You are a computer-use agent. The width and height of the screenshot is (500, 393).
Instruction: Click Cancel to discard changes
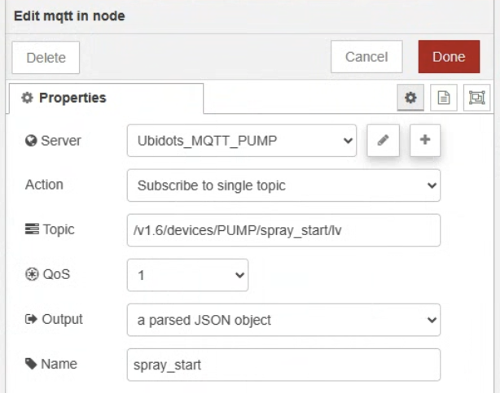click(x=366, y=57)
